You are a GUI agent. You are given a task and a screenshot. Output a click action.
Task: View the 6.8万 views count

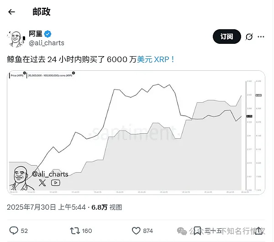[x=99, y=207]
